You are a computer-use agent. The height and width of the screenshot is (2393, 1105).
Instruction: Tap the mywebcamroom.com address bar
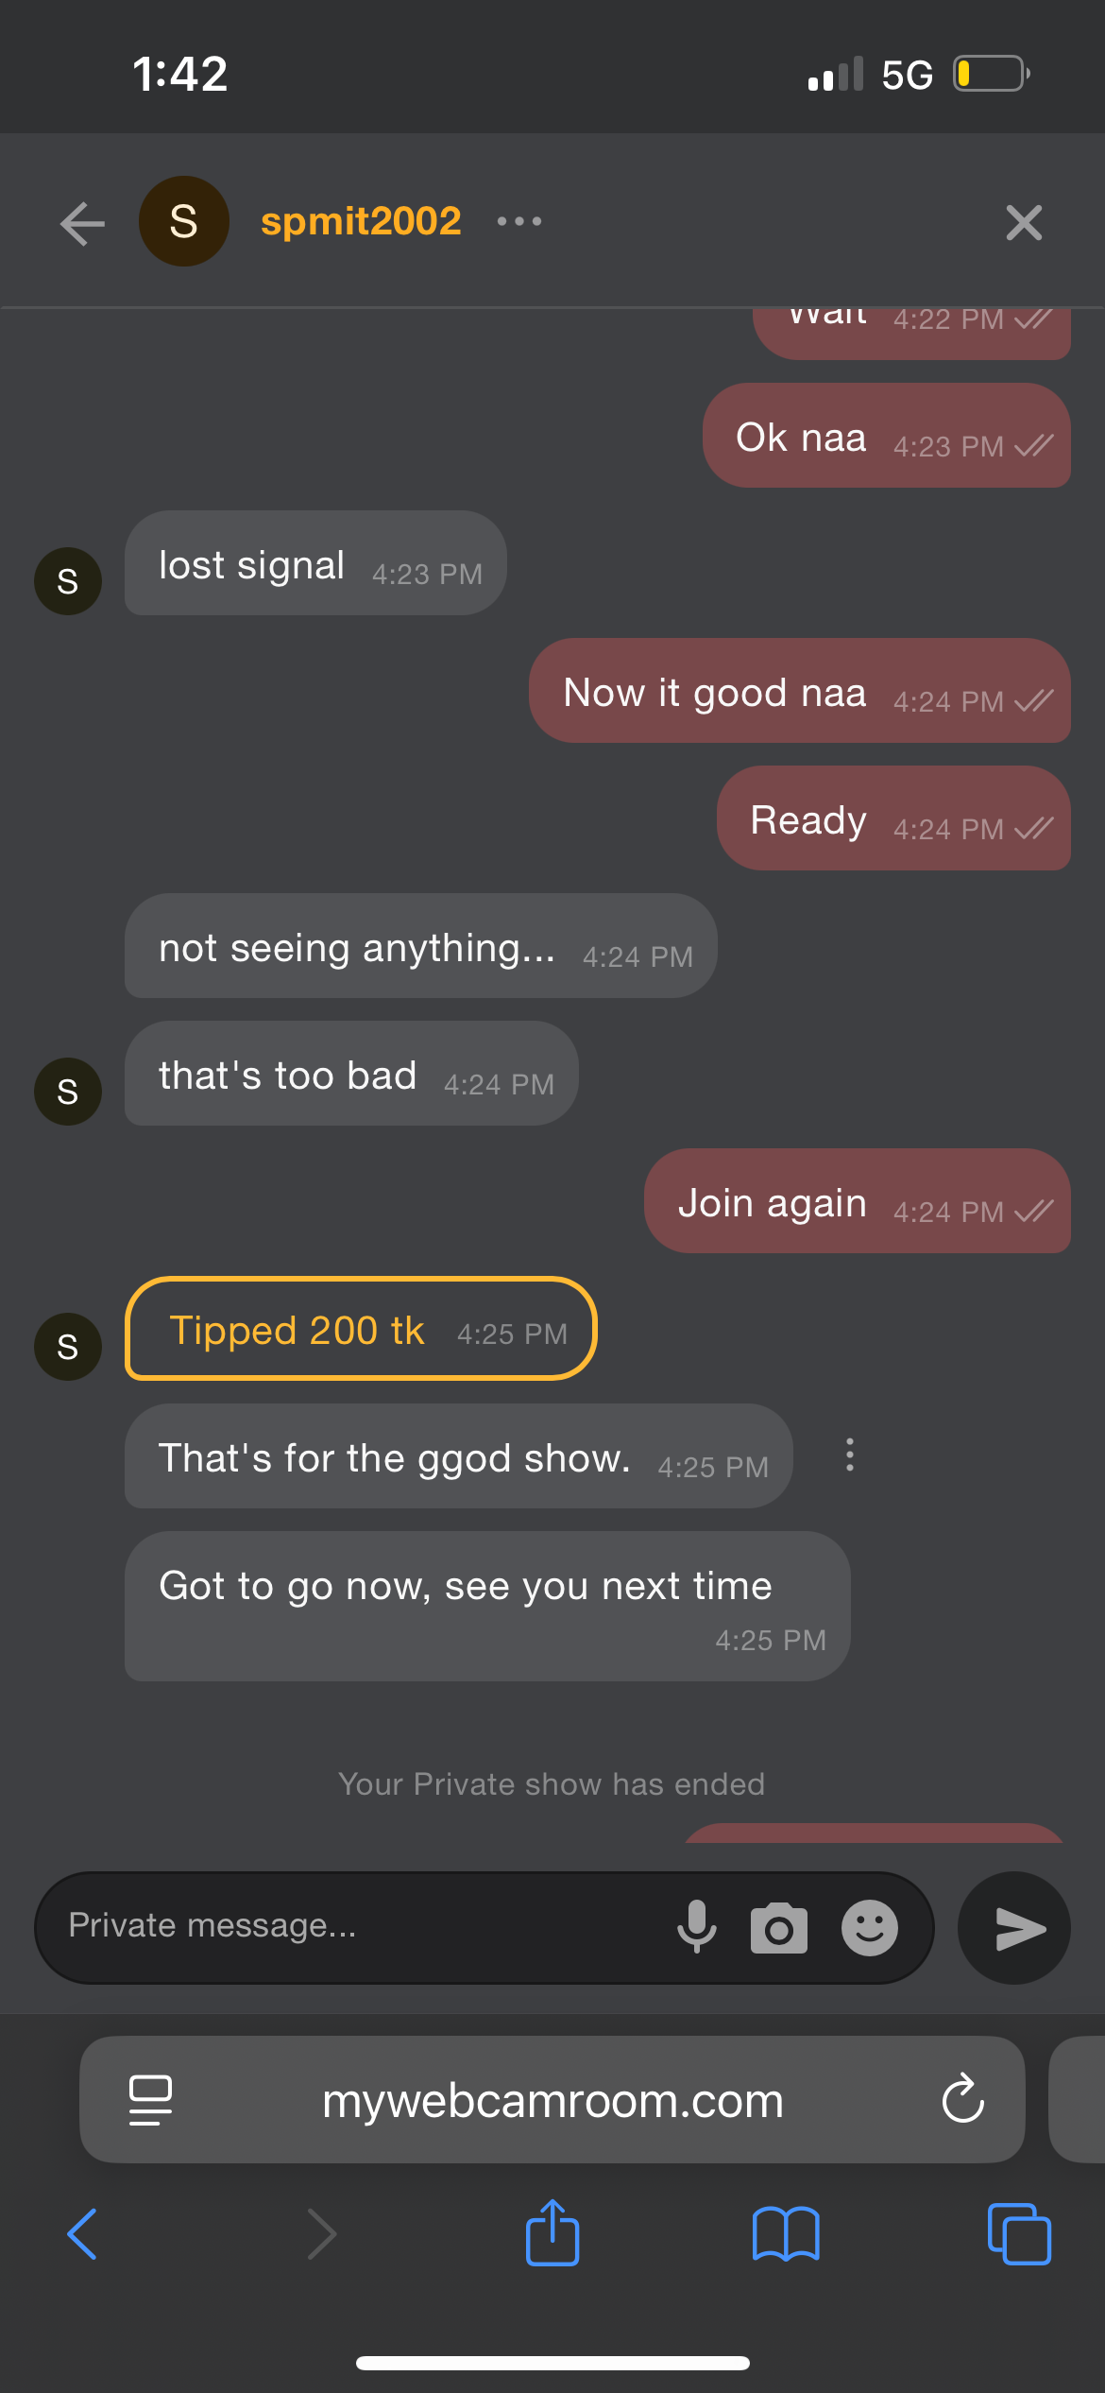(552, 2100)
